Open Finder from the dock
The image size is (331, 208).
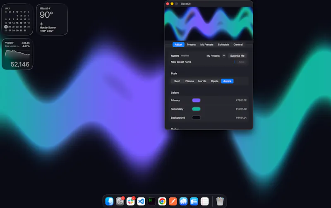coord(109,201)
